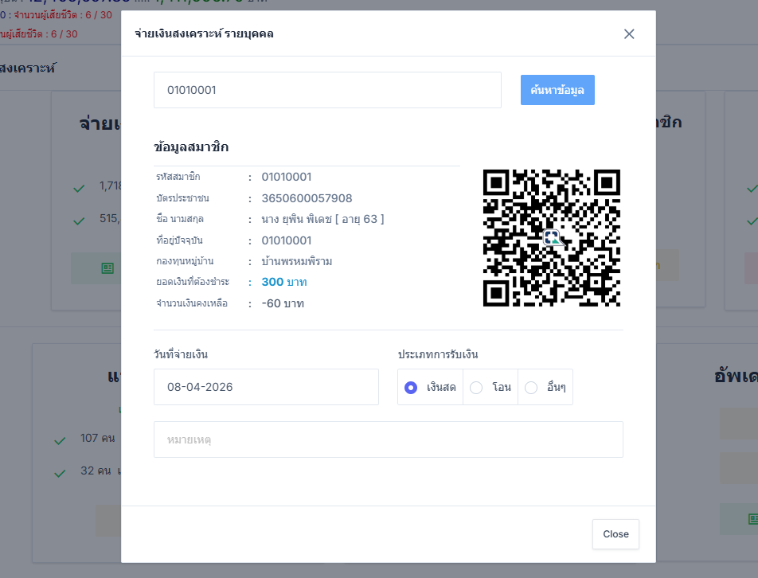Select the อื่นๆ payment type
This screenshot has height=578, width=758.
coord(531,388)
